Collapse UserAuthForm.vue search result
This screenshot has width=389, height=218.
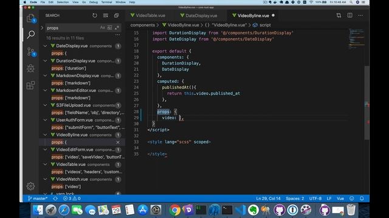[x=46, y=120]
